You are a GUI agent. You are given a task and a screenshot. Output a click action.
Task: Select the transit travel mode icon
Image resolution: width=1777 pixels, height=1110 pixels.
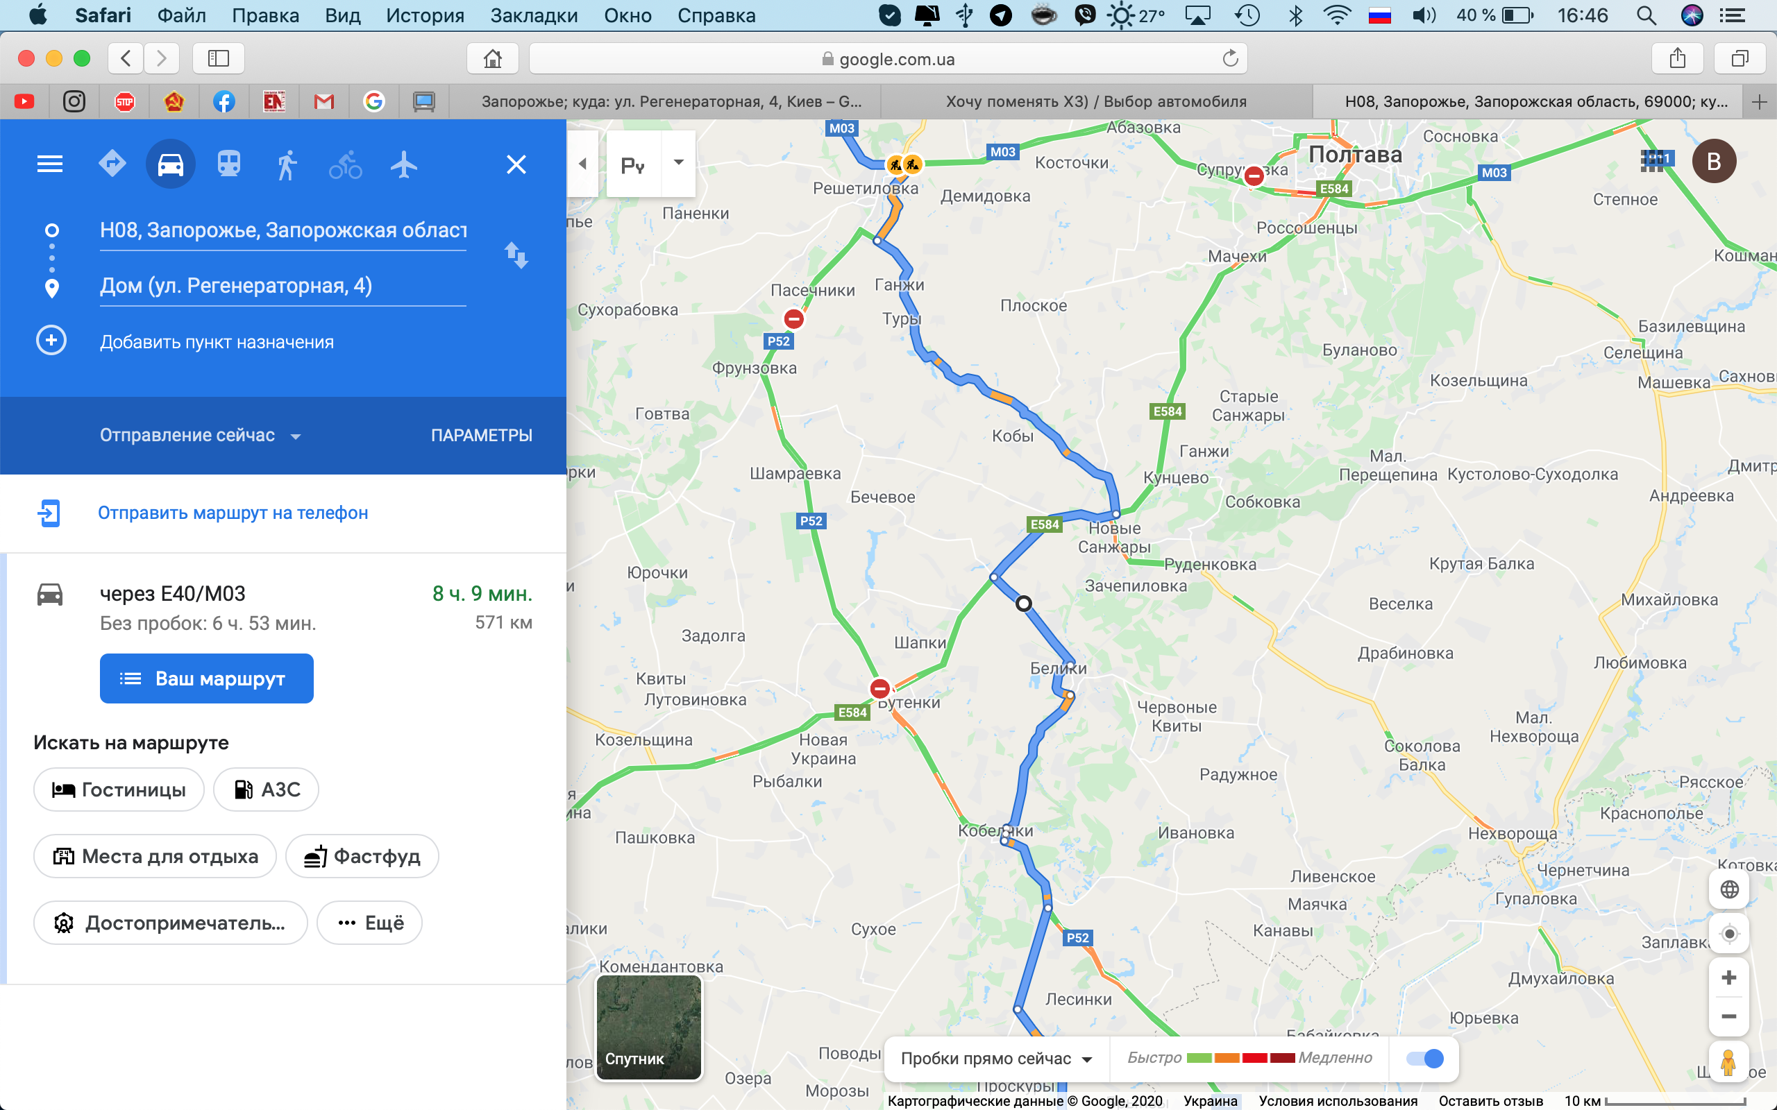tap(229, 164)
